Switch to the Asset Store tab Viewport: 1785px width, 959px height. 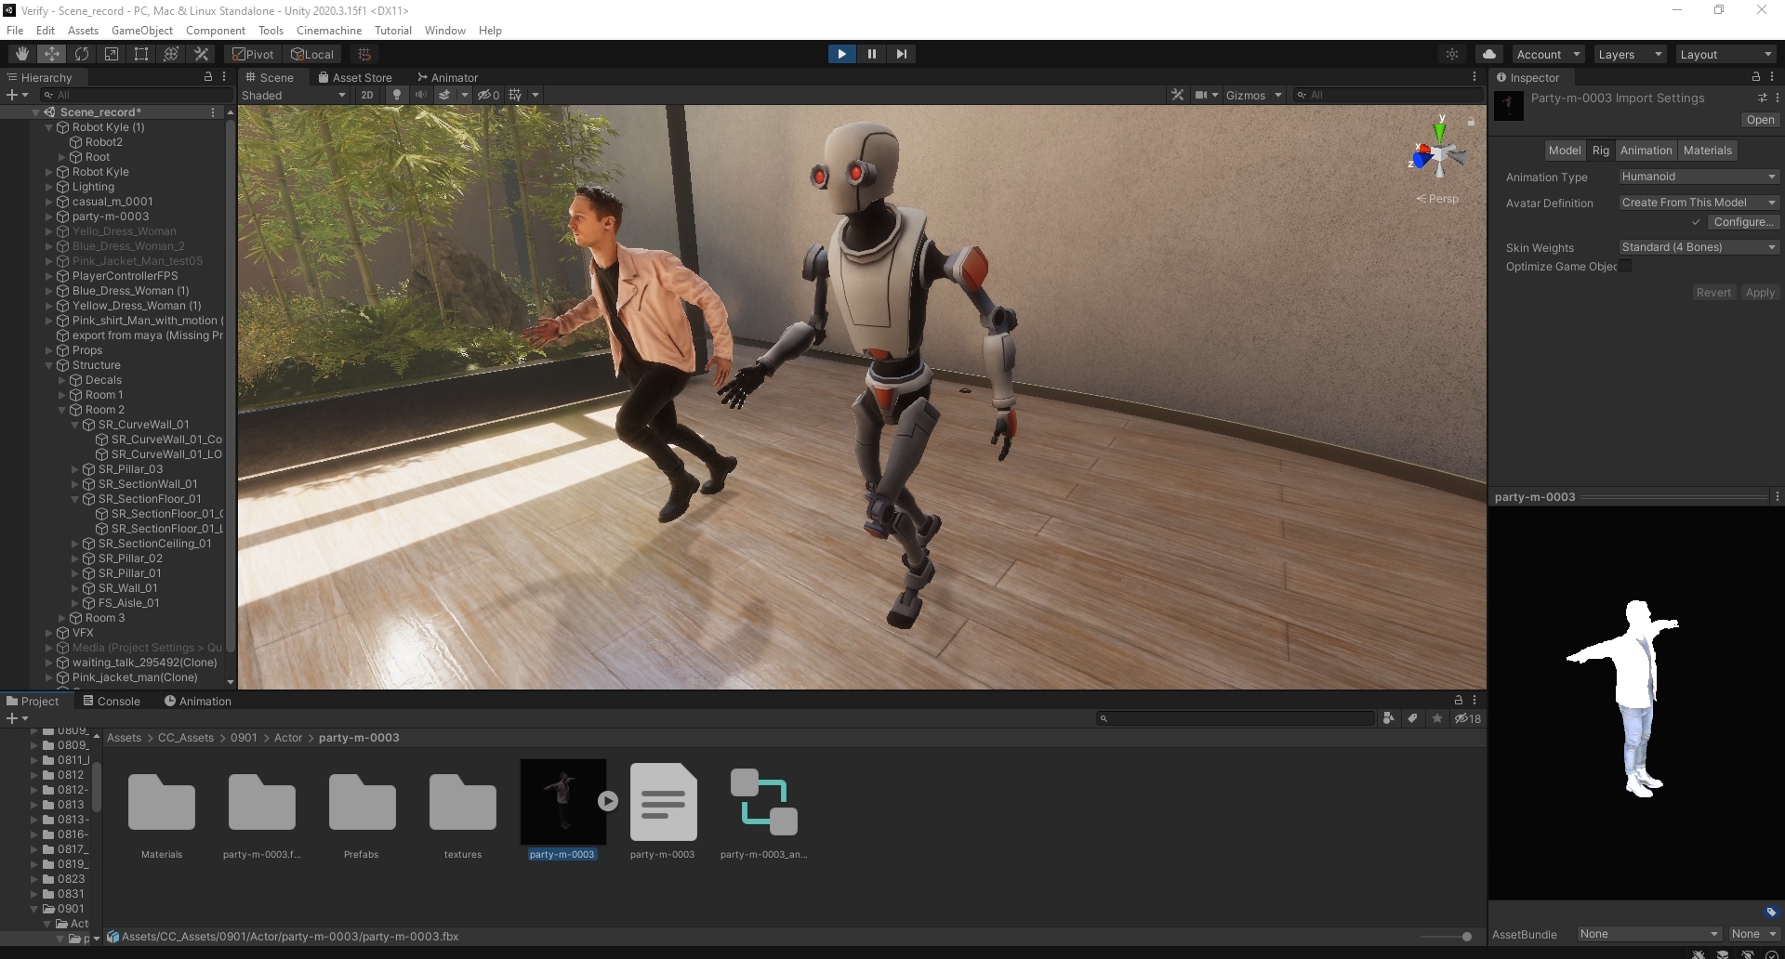355,77
